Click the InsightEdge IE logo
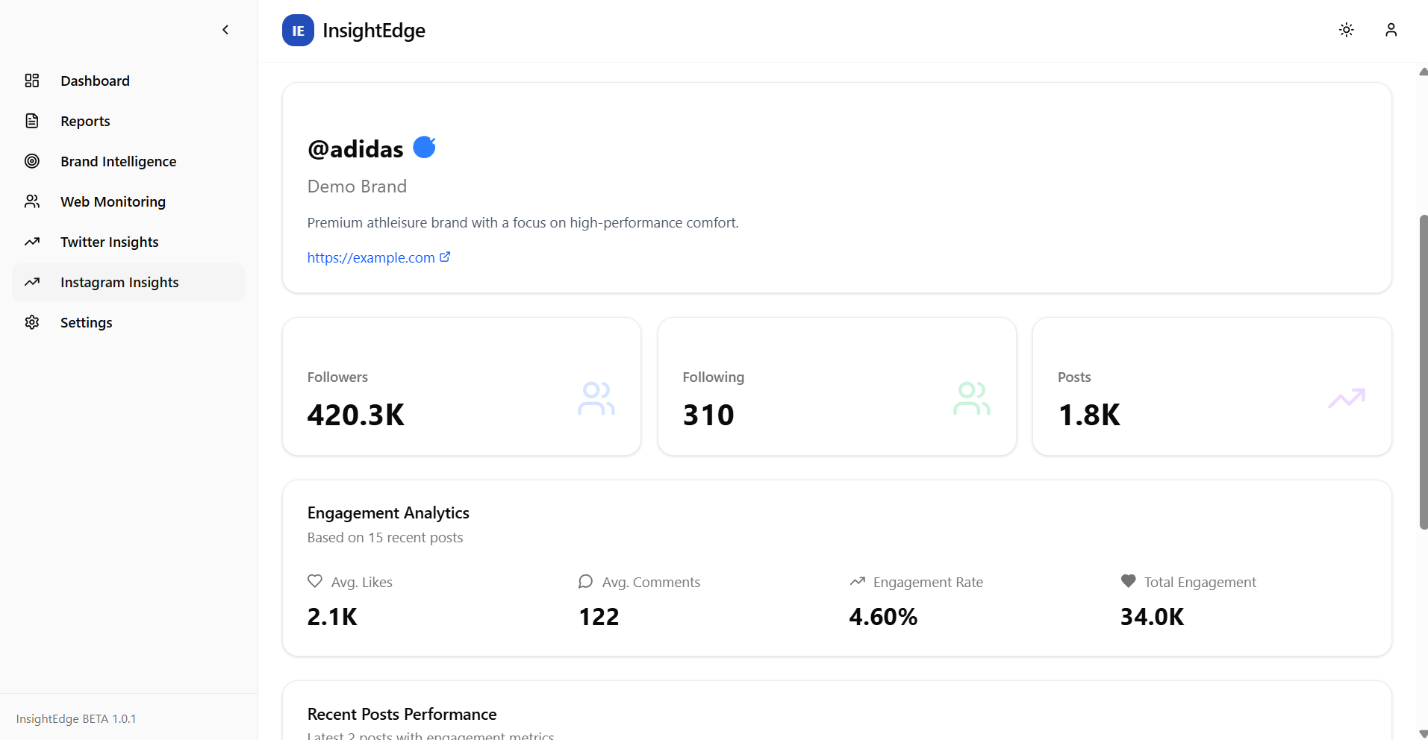Image resolution: width=1428 pixels, height=740 pixels. click(x=297, y=30)
